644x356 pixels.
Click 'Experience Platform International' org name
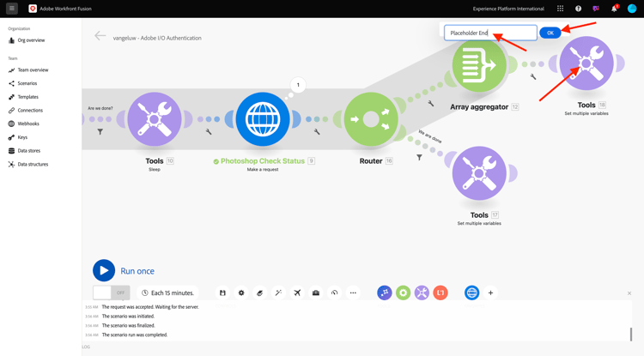point(508,9)
